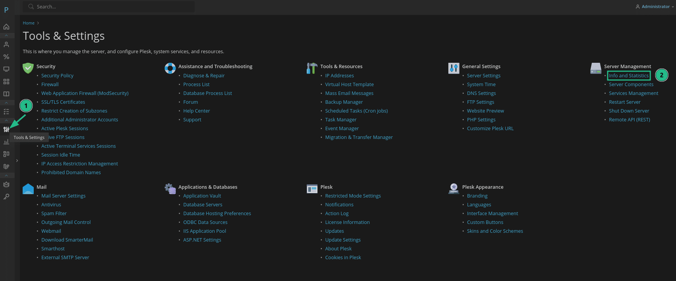The width and height of the screenshot is (676, 281).
Task: Collapse sidebar group chevron above the checklist icon
Action: [x=6, y=103]
